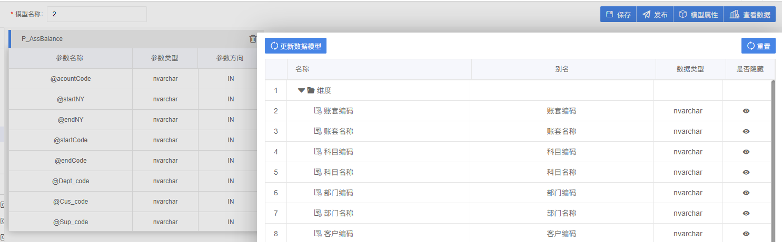The image size is (782, 242).
Task: Select the 客户编码 tree row
Action: pos(518,234)
